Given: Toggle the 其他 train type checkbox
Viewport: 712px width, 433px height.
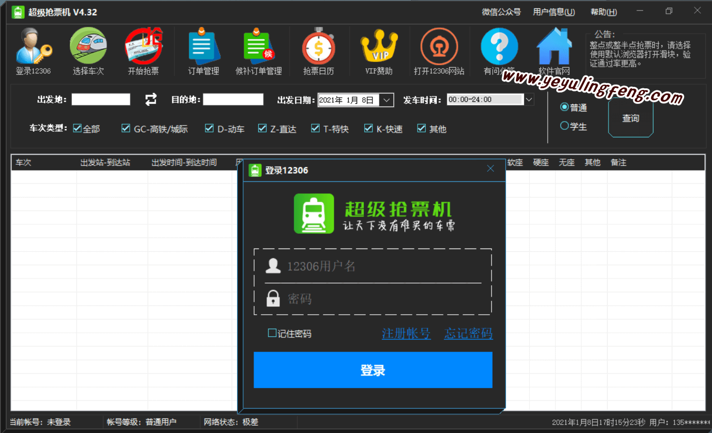Looking at the screenshot, I should [x=421, y=128].
